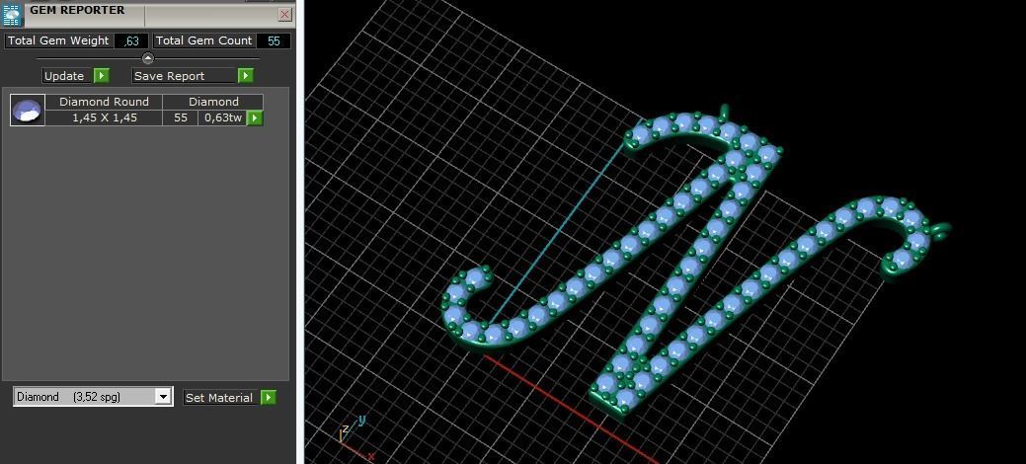Collapse the panel with the round arrow
Viewport: 1026px width, 464px height.
148,58
